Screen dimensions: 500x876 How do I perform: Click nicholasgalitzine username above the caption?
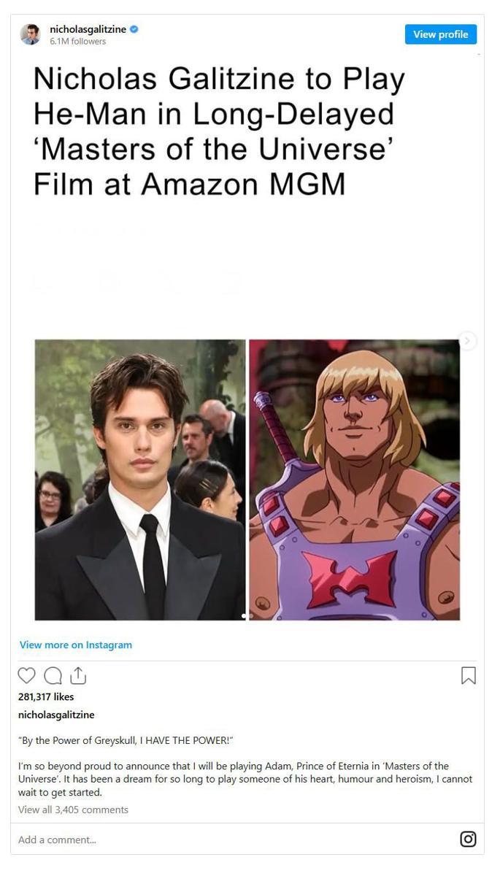point(56,715)
